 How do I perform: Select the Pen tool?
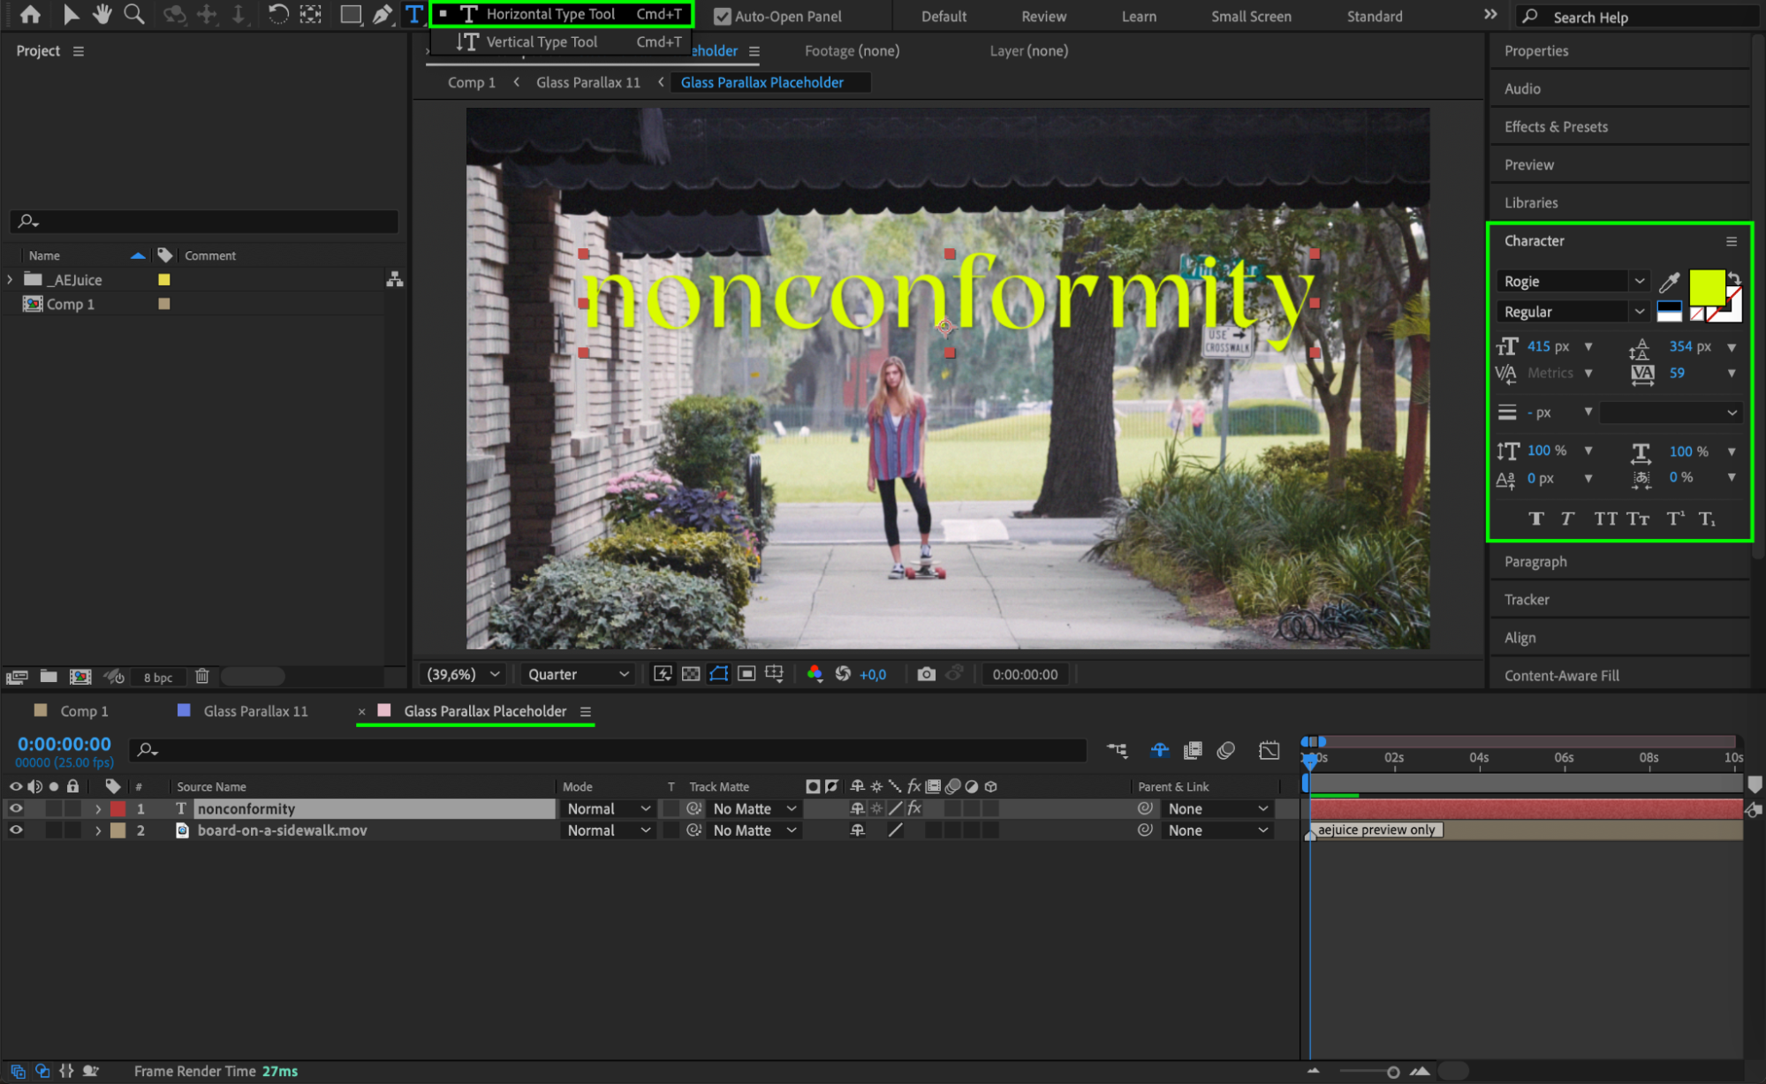382,14
